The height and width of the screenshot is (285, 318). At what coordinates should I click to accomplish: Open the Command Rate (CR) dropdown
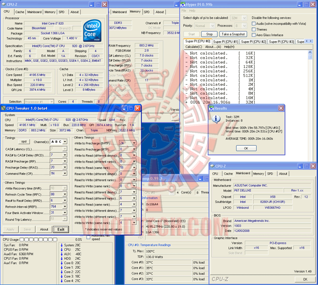[65, 173]
